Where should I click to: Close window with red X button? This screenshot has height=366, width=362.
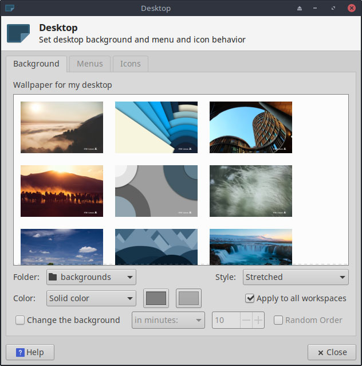tap(352, 8)
